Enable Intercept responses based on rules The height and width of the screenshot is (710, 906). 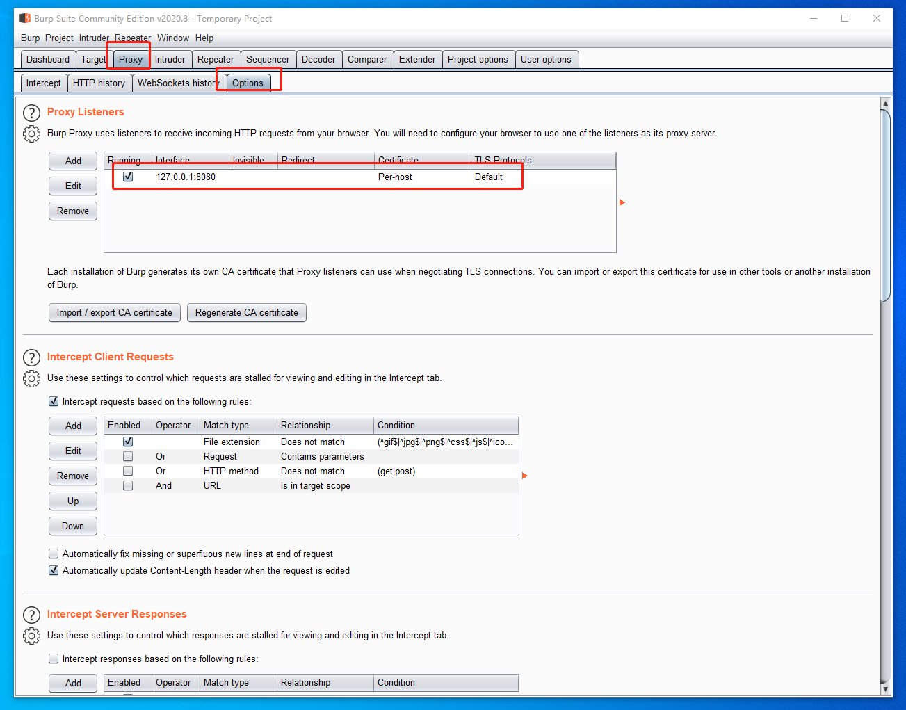54,659
